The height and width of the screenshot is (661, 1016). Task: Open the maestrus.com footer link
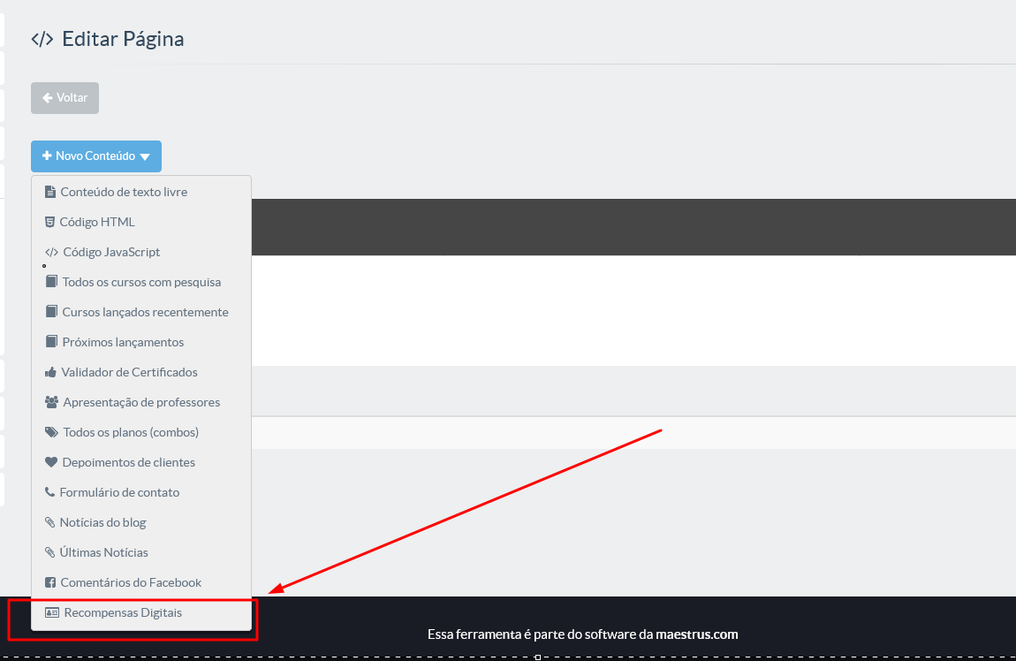(696, 634)
